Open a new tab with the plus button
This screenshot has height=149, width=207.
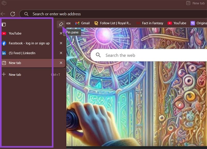(4, 75)
